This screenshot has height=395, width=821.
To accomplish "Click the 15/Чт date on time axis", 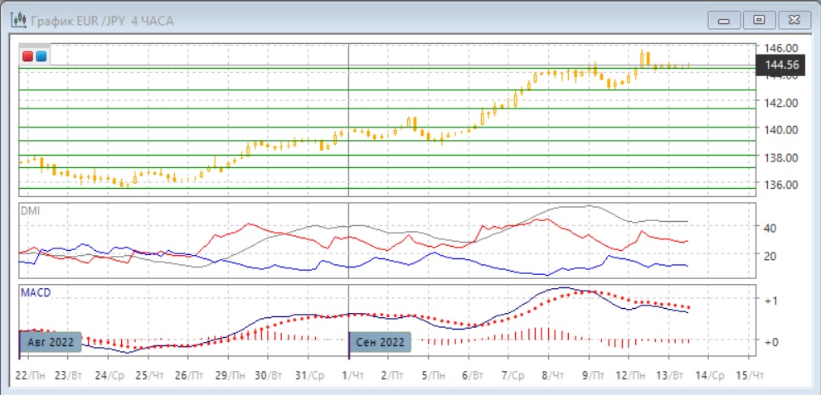I will [749, 376].
